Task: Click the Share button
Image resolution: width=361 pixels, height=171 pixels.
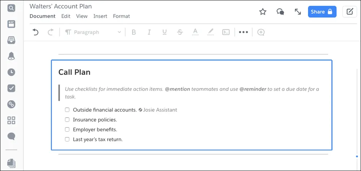Action: tap(322, 12)
